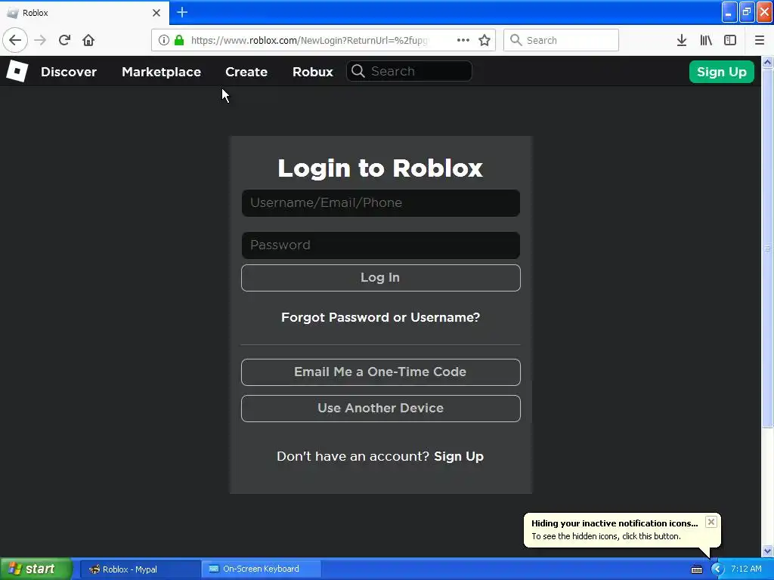Click the page scrollbar up arrow
Image resolution: width=774 pixels, height=580 pixels.
(767, 62)
